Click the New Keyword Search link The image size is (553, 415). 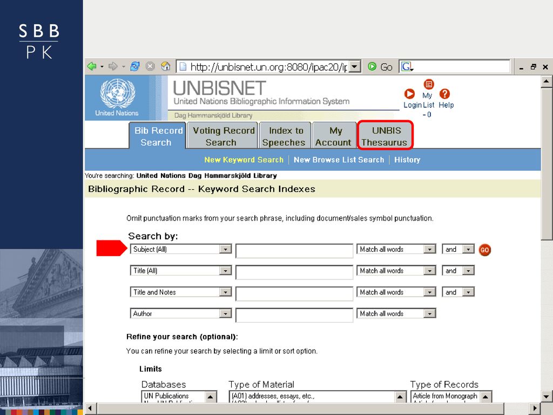[244, 160]
